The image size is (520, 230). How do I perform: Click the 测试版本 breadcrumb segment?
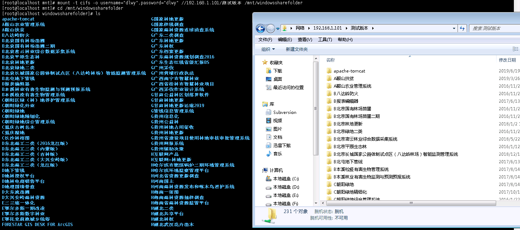[360, 28]
